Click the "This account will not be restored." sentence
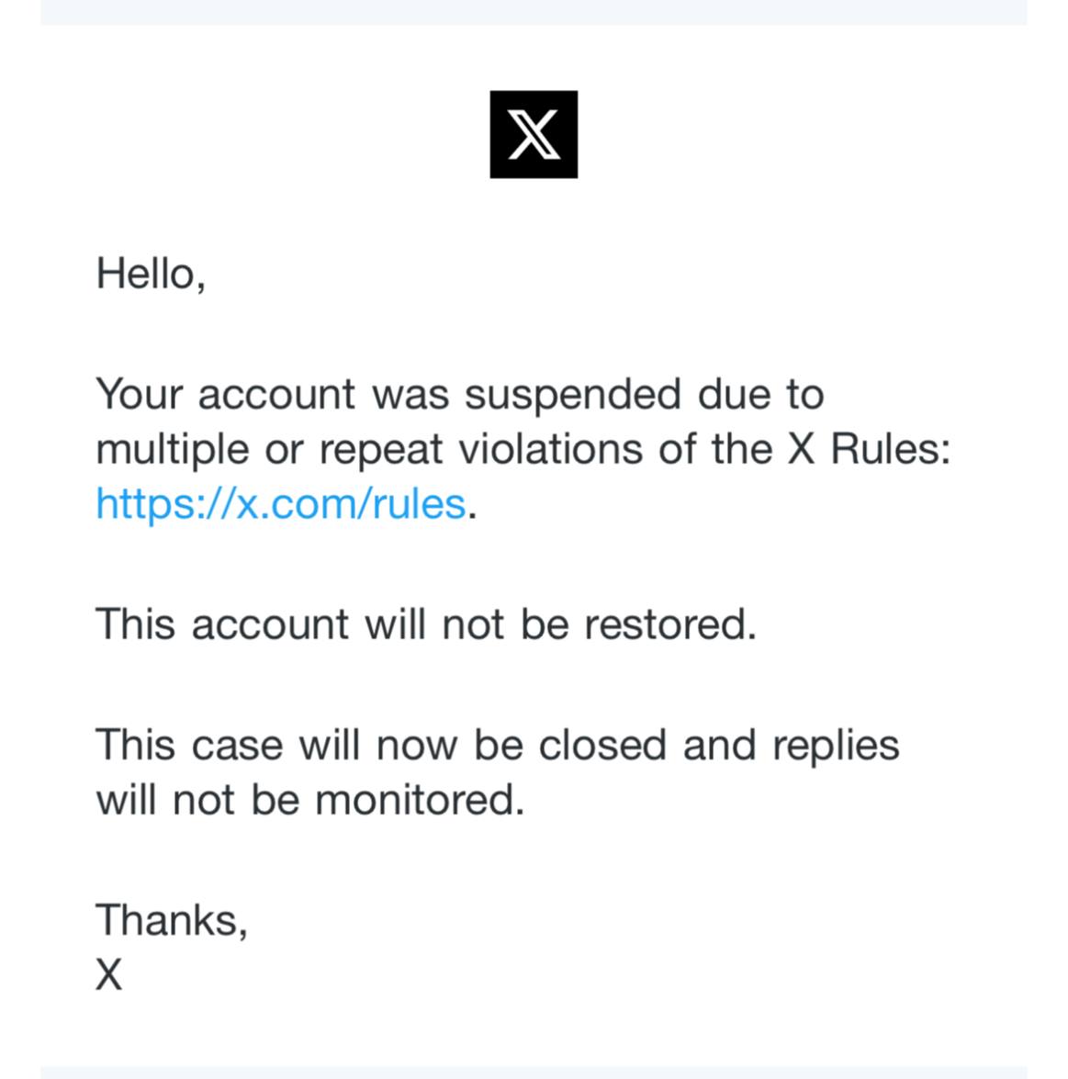Viewport: 1068px width, 1079px height. (426, 624)
